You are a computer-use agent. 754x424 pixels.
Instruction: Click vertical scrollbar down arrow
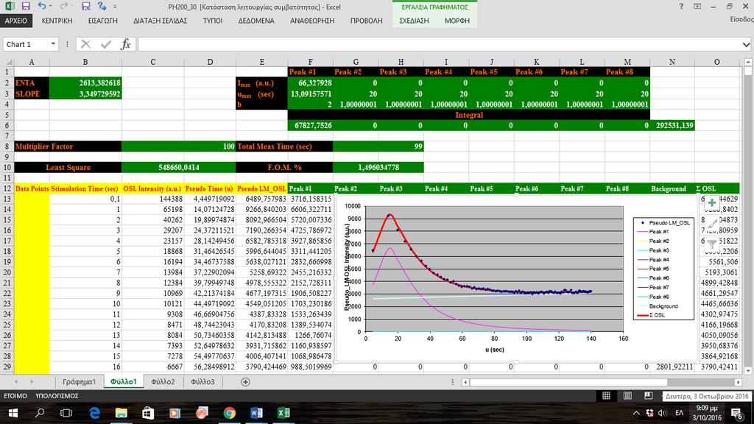click(x=748, y=371)
